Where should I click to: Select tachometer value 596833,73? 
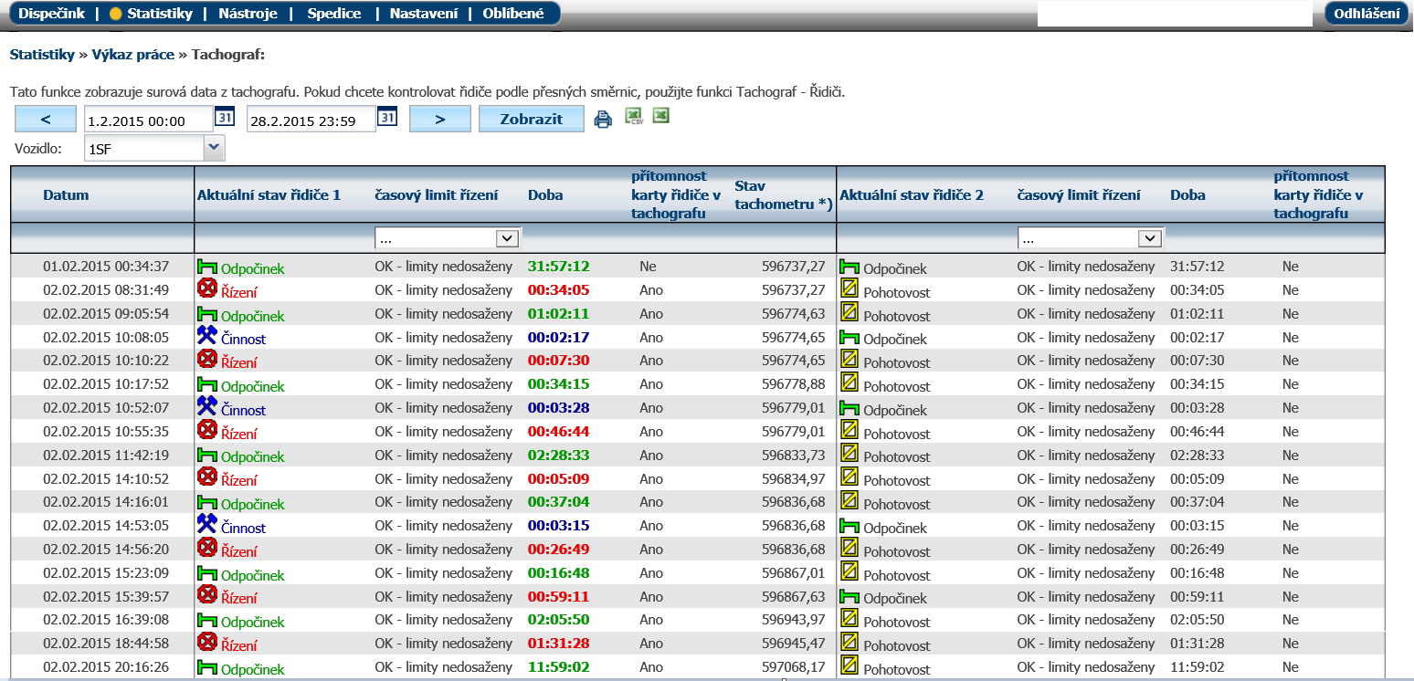pyautogui.click(x=794, y=455)
